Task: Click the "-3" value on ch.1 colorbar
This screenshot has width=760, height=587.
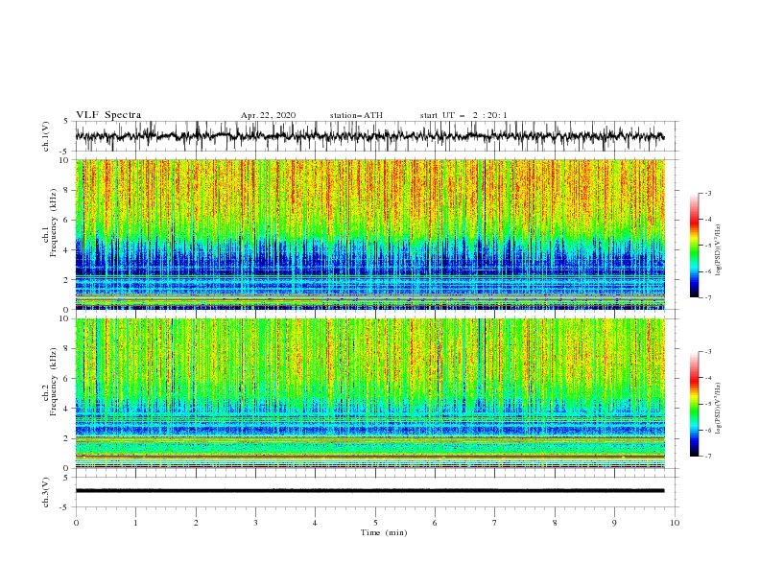Action: click(x=707, y=193)
